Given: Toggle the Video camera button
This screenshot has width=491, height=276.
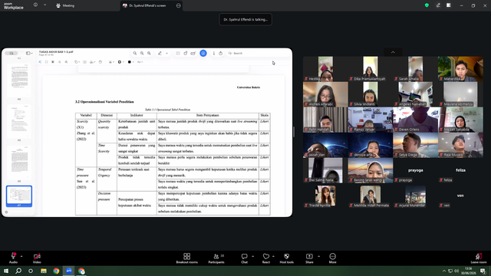Looking at the screenshot, I should coord(37,258).
